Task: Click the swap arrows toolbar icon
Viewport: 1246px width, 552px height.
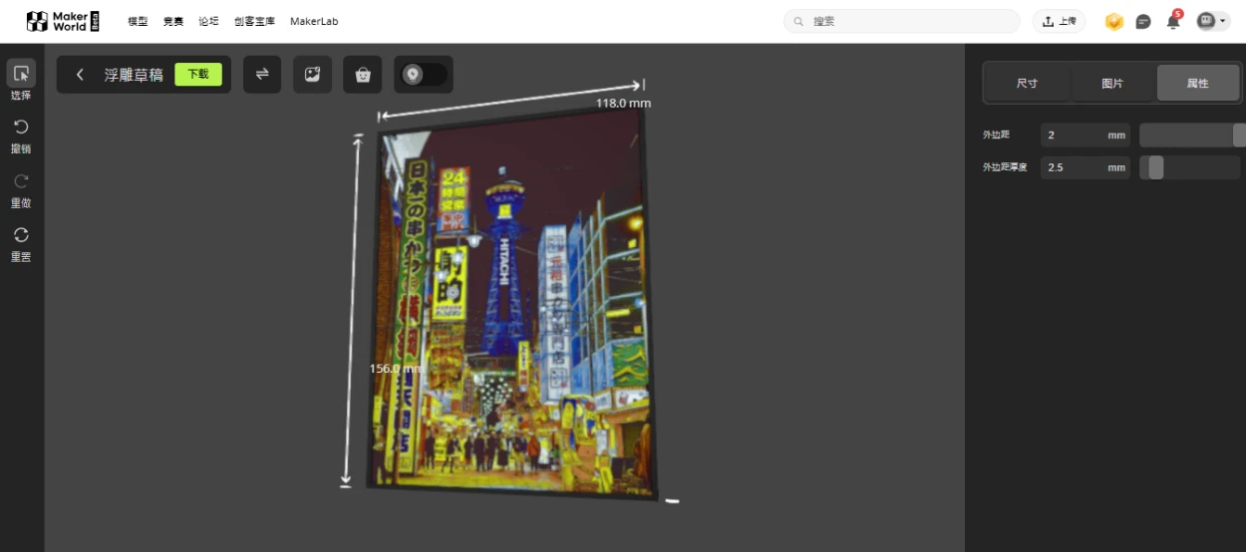Action: [262, 74]
